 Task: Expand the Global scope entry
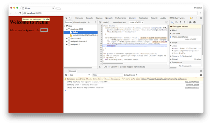click(171, 59)
